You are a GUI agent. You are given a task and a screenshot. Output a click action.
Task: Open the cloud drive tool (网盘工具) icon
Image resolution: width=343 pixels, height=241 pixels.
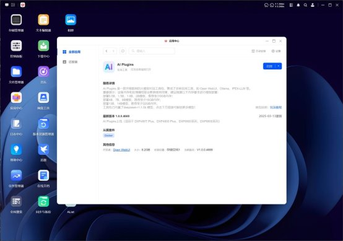tap(43, 98)
